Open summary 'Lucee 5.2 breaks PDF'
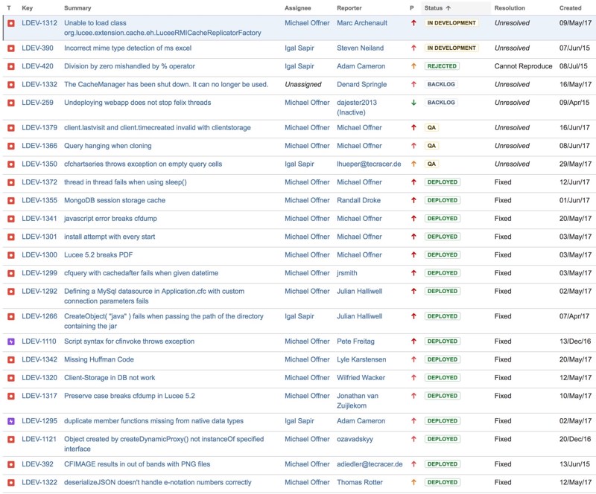Screen dimensions: 596x494 pyautogui.click(x=98, y=254)
